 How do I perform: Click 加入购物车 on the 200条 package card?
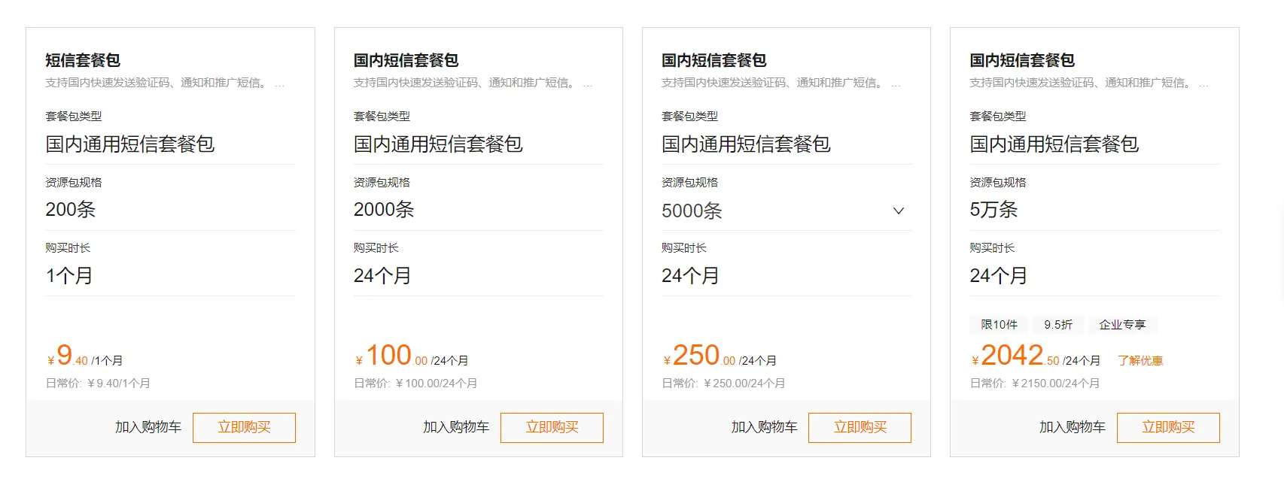point(148,427)
